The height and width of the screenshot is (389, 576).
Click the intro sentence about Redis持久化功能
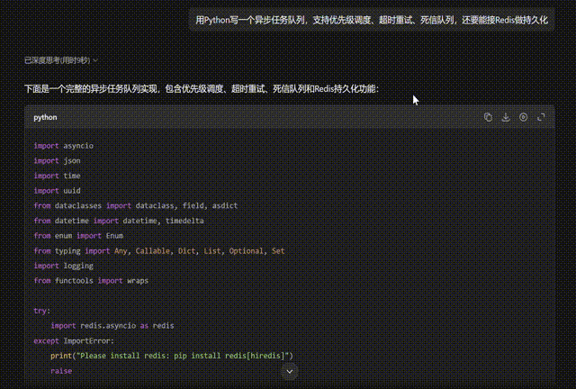(x=202, y=88)
